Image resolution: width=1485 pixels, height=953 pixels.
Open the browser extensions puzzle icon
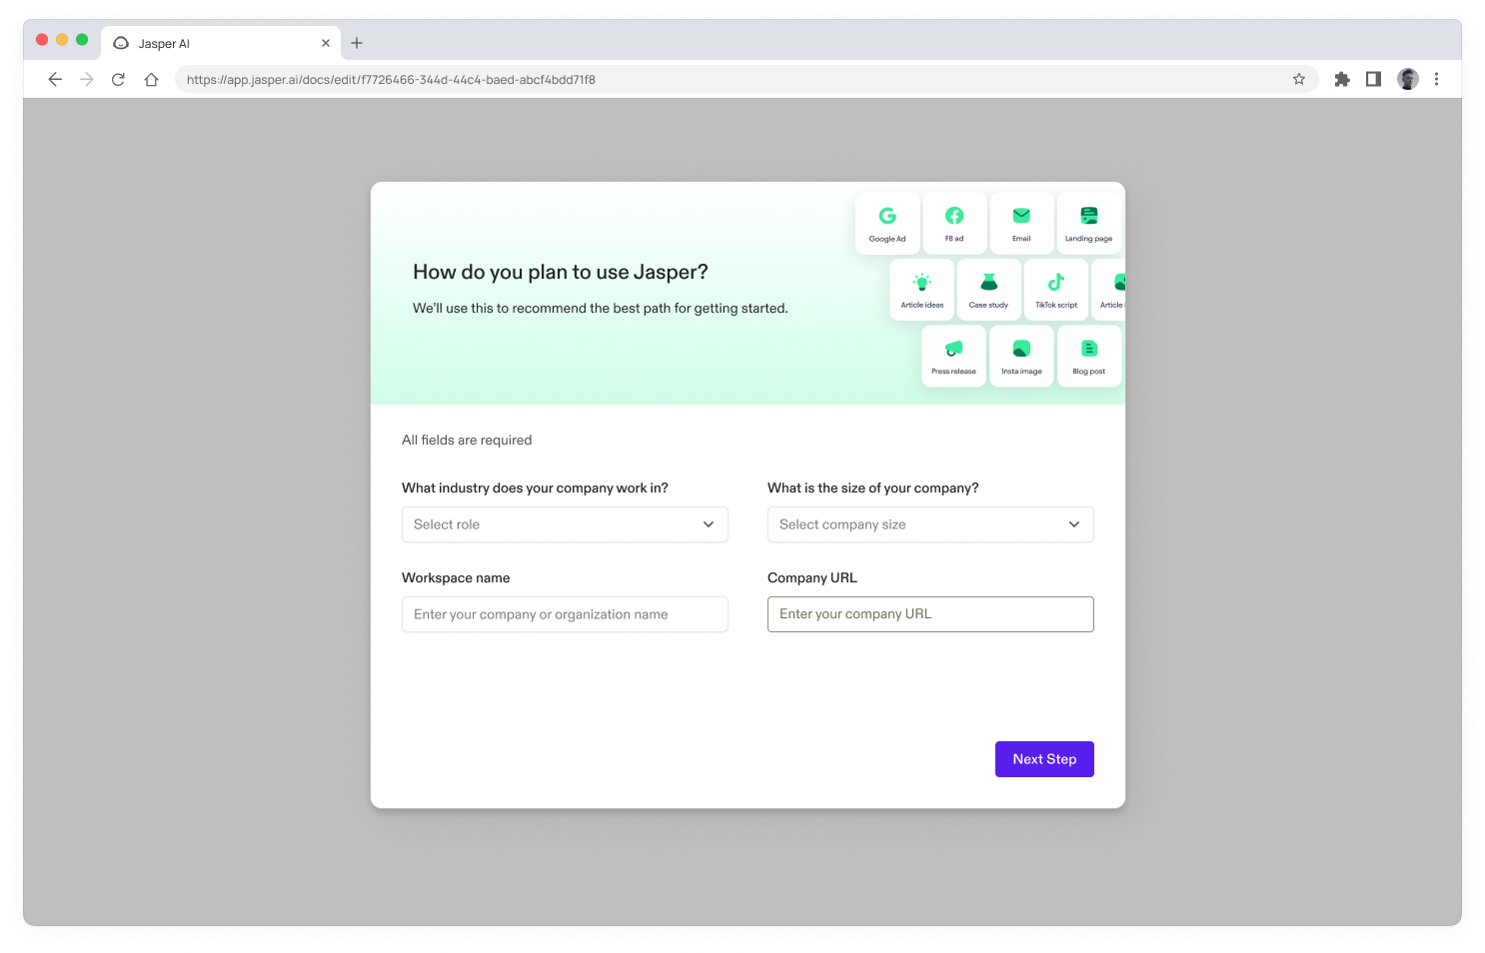click(1341, 79)
